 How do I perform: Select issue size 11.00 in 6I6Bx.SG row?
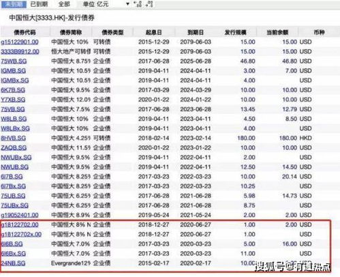click(248, 254)
